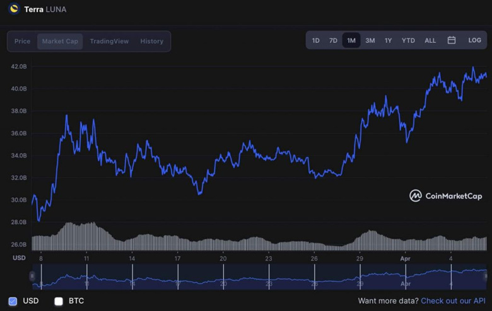
Task: Select the 1D time range
Action: tap(315, 40)
